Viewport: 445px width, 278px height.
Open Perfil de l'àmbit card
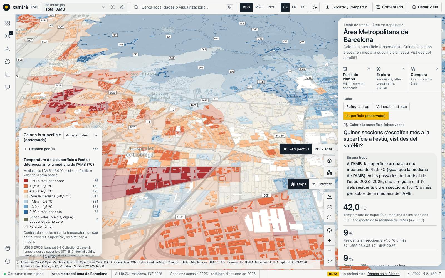[356, 79]
